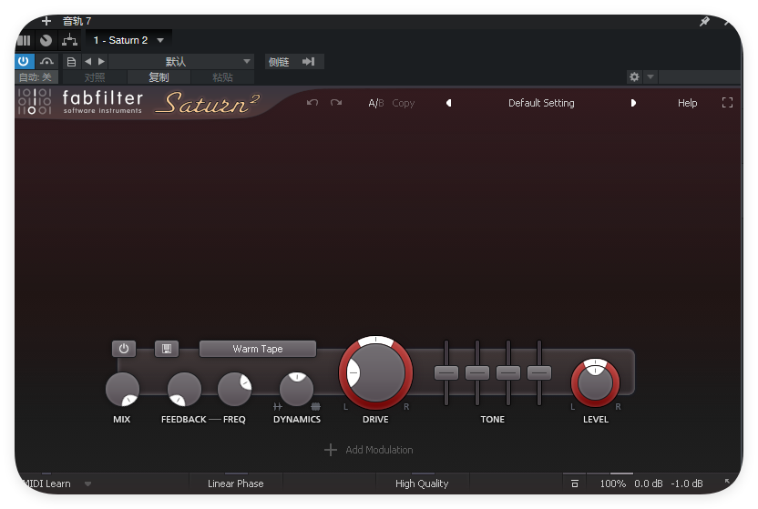Open the Default Setting preset menu
The width and height of the screenshot is (758, 509).
click(x=541, y=103)
